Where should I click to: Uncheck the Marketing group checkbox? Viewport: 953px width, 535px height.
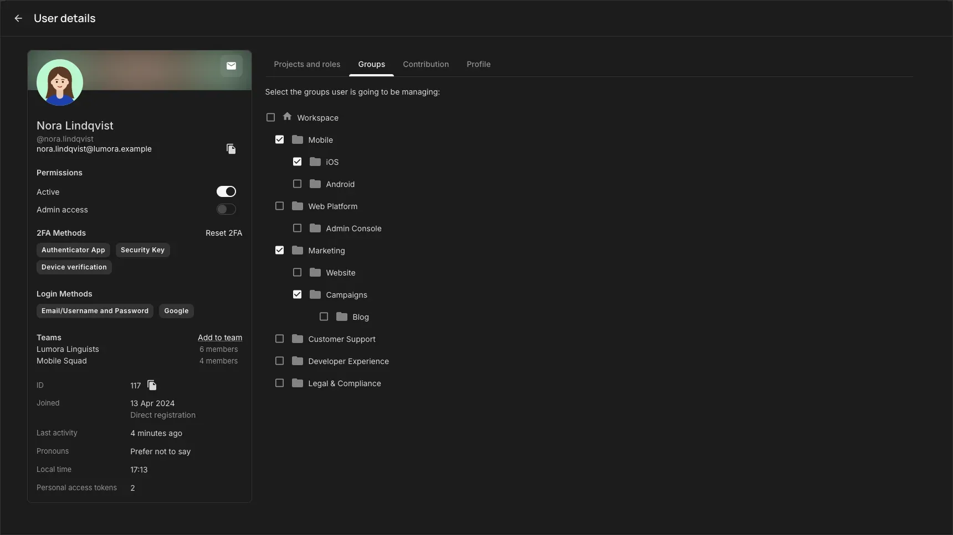279,250
